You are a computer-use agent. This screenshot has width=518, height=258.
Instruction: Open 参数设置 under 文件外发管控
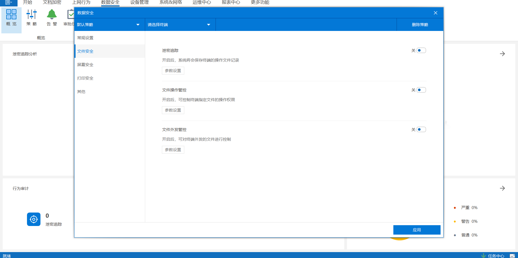point(173,150)
